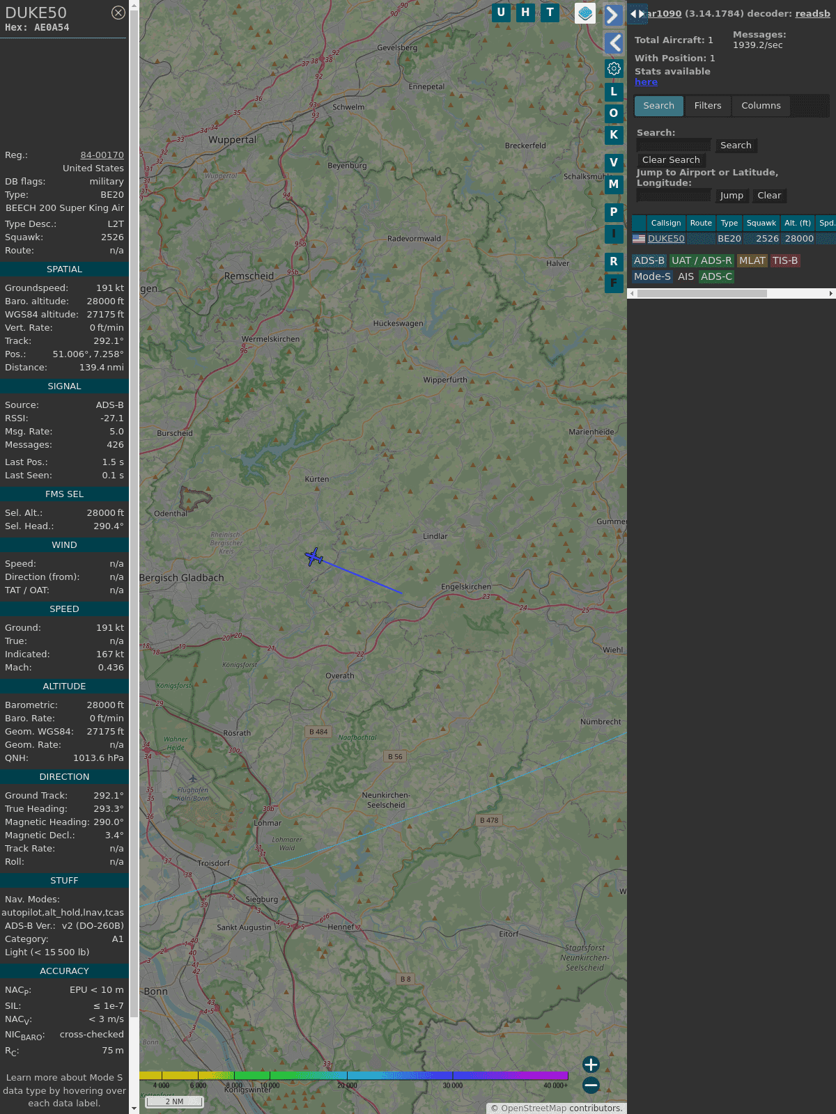The width and height of the screenshot is (836, 1114).
Task: Toggle the L labels button
Action: [x=614, y=91]
